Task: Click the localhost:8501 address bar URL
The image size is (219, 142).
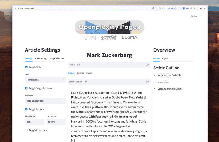Action: point(26,9)
